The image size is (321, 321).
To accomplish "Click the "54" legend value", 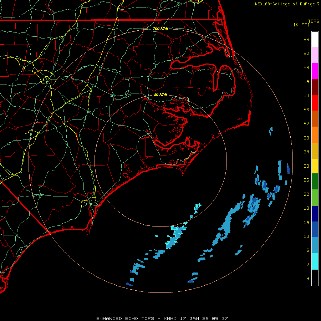I will point(306,81).
